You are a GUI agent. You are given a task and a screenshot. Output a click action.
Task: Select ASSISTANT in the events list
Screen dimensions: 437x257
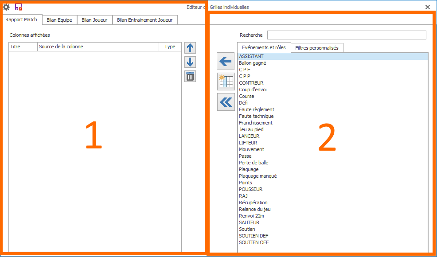(x=251, y=56)
